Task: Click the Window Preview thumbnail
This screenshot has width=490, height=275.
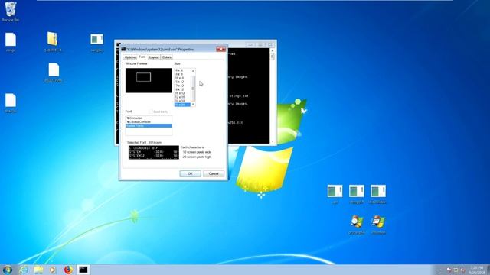Action: pyautogui.click(x=149, y=80)
